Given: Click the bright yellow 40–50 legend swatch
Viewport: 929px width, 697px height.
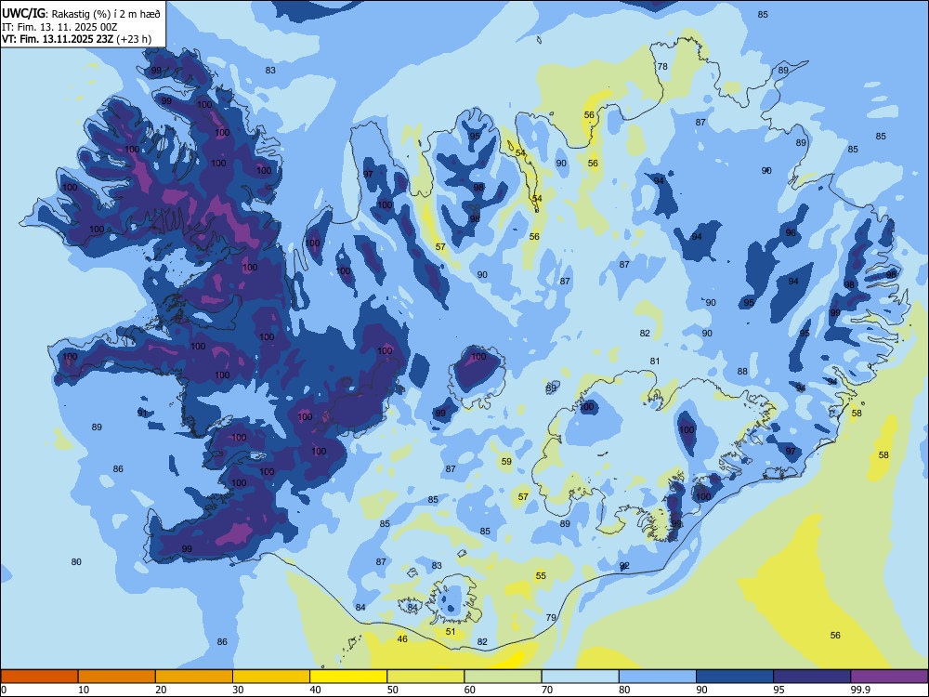Looking at the screenshot, I should click(348, 677).
